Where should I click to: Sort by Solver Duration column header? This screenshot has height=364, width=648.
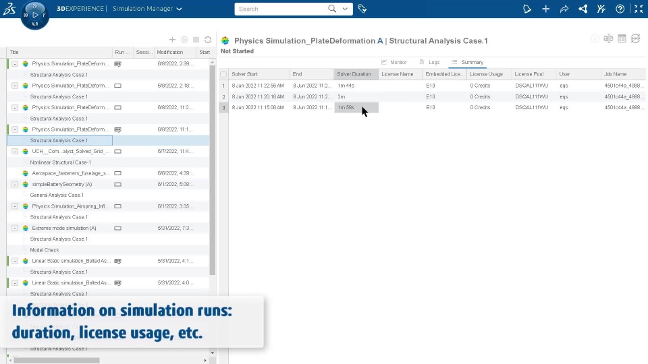356,74
